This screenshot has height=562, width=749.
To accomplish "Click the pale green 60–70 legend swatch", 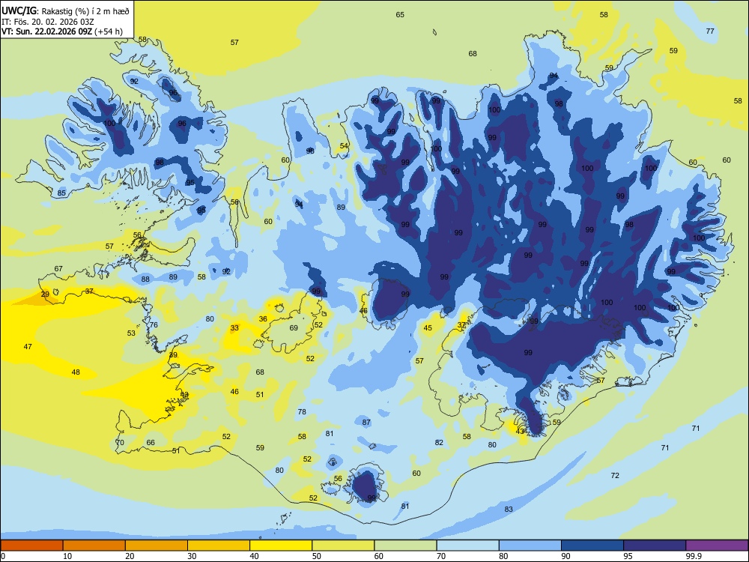I will click(405, 546).
